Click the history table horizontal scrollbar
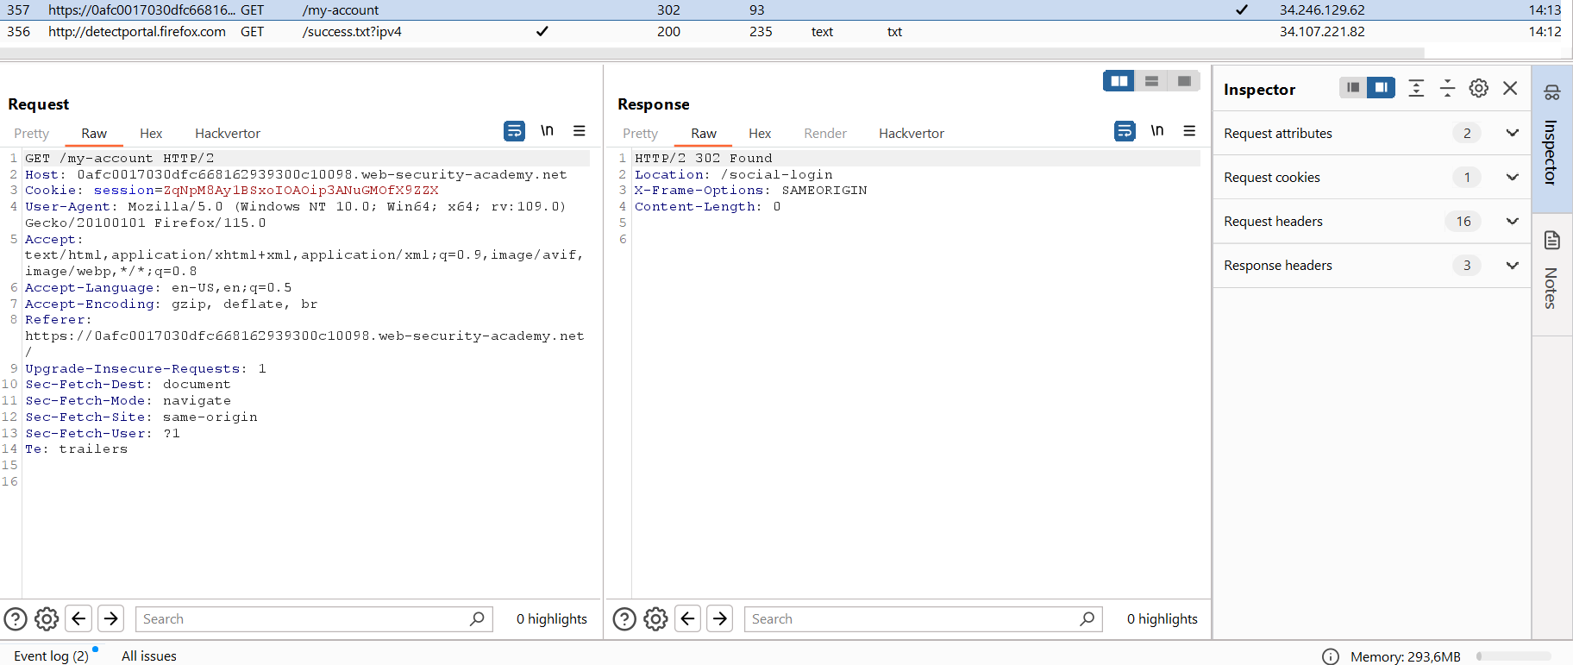The width and height of the screenshot is (1573, 665). pyautogui.click(x=712, y=53)
